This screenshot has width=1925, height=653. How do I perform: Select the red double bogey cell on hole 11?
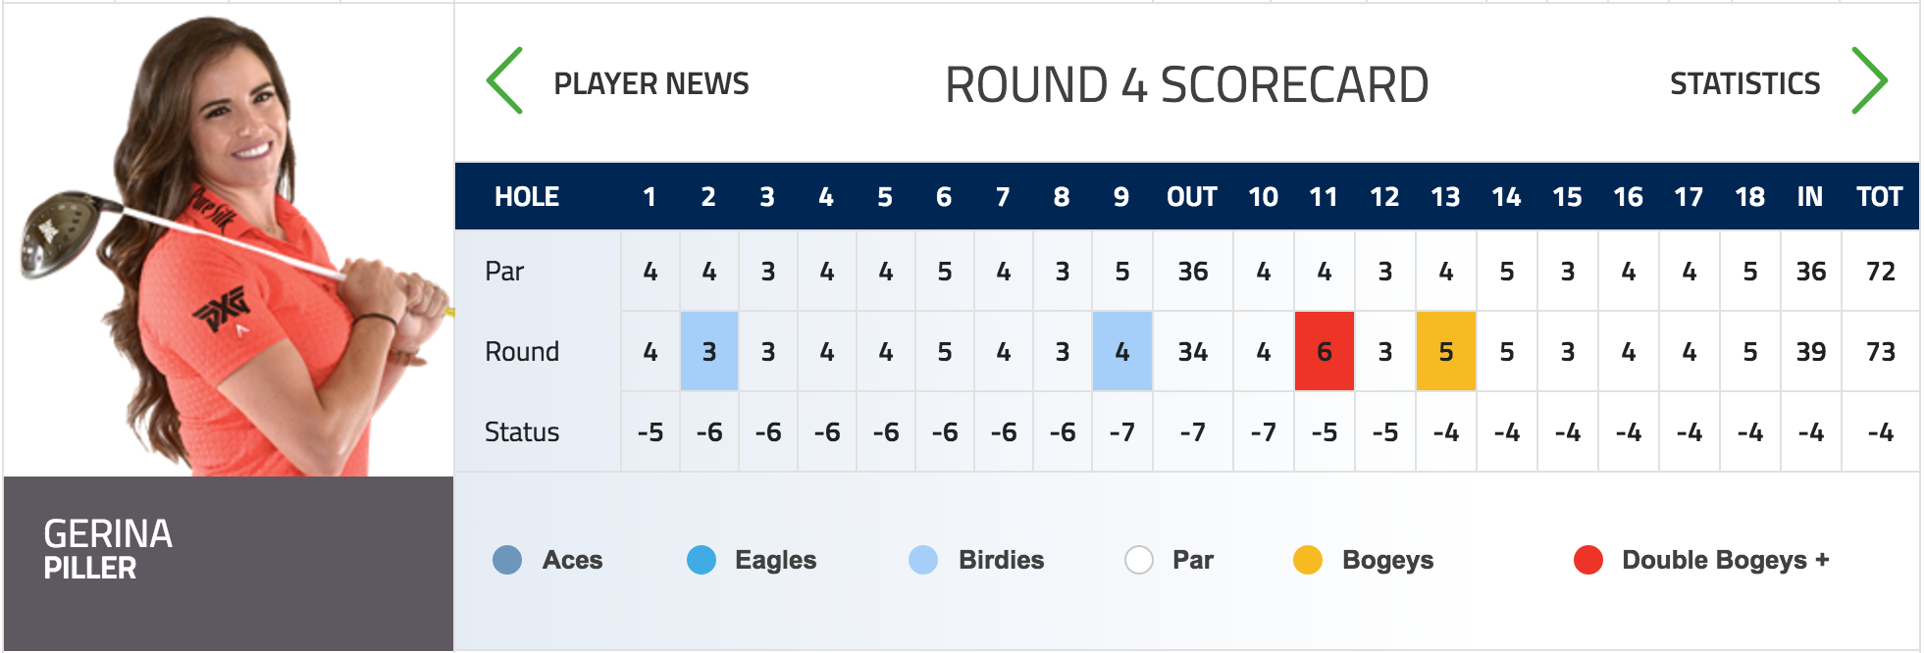(x=1325, y=351)
